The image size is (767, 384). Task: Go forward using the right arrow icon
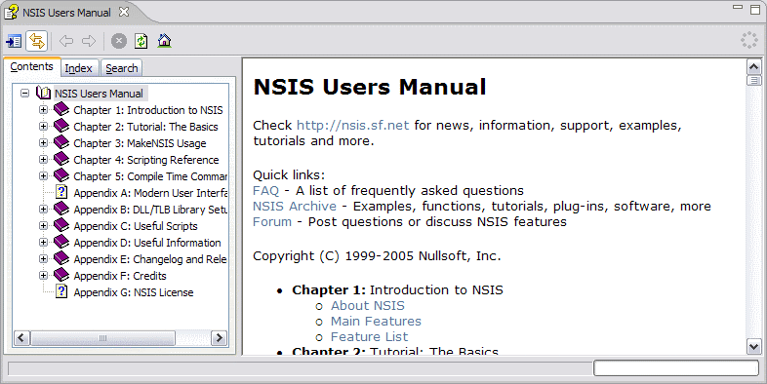pyautogui.click(x=89, y=41)
